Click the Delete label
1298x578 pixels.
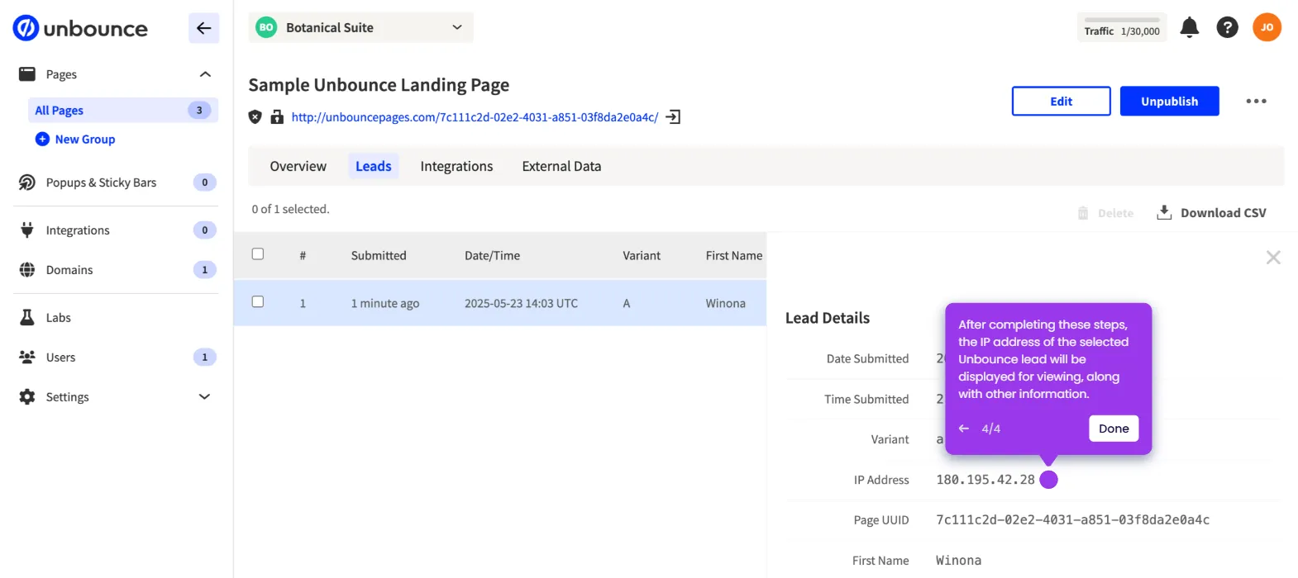click(x=1115, y=213)
